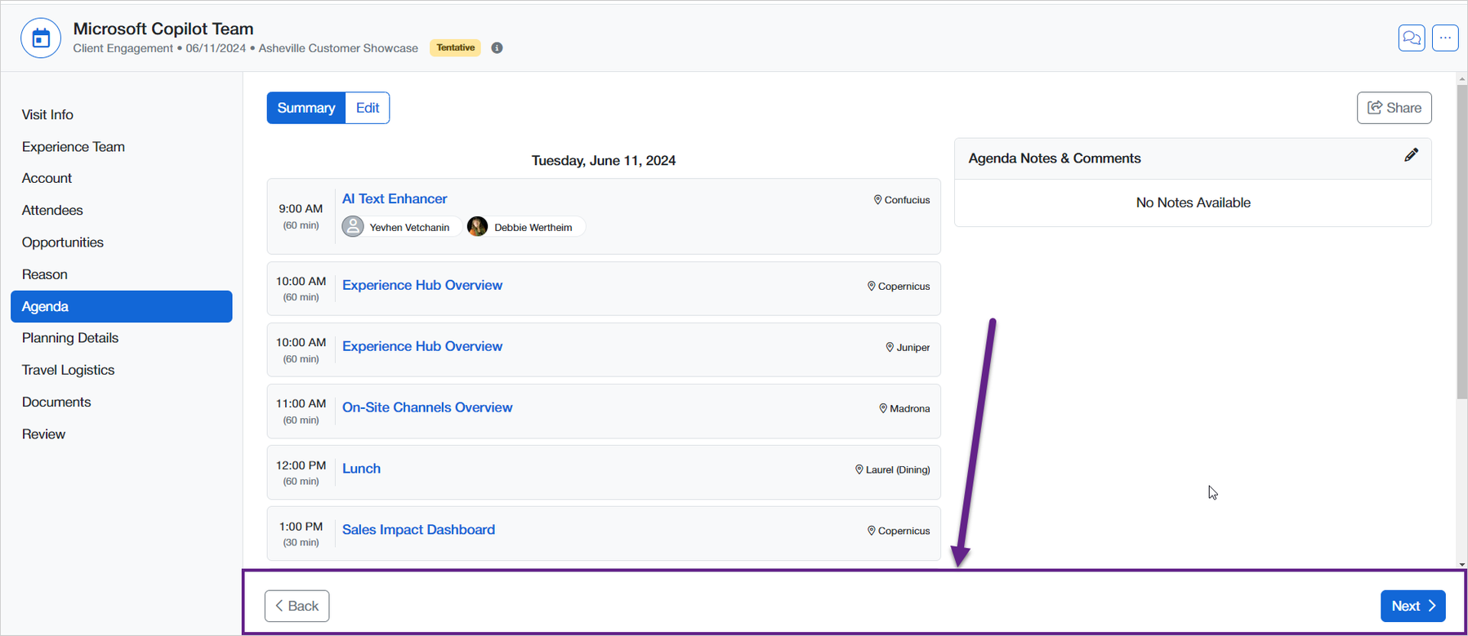Open the chat comments icon

(1411, 38)
